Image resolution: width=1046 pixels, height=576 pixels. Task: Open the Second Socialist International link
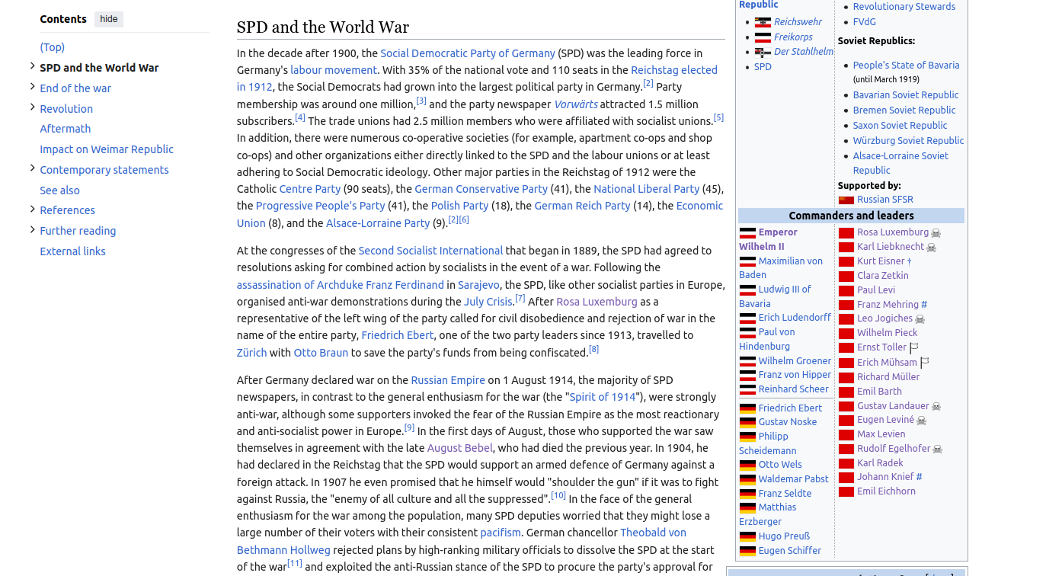[x=430, y=251]
